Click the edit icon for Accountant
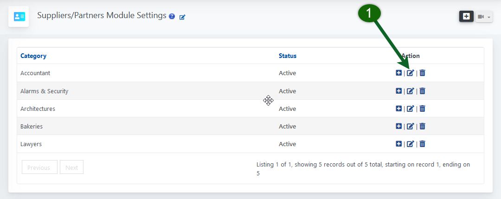 [x=410, y=73]
